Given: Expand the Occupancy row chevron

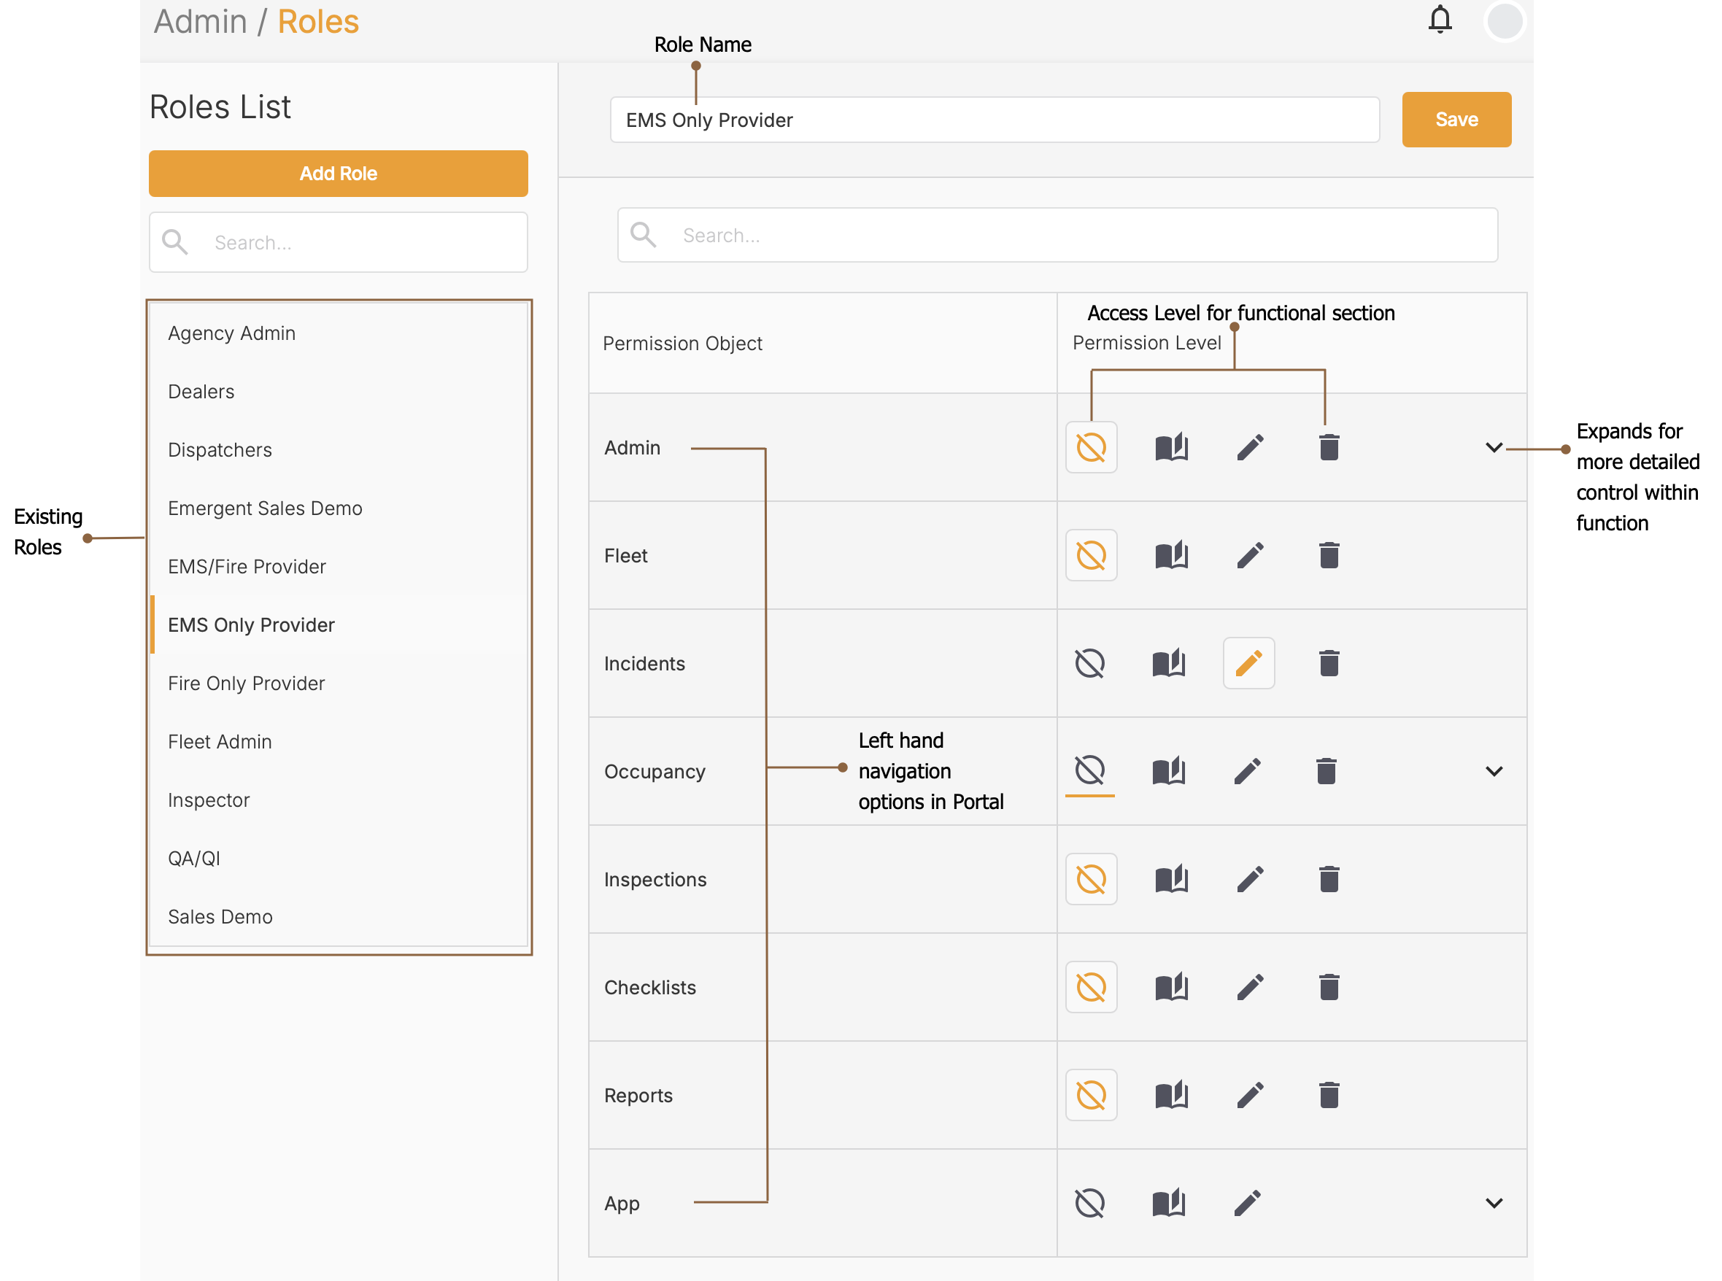Looking at the screenshot, I should [1494, 772].
